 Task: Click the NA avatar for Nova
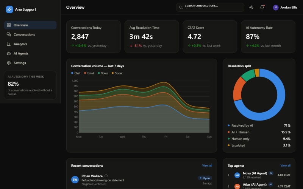[x=237, y=175]
